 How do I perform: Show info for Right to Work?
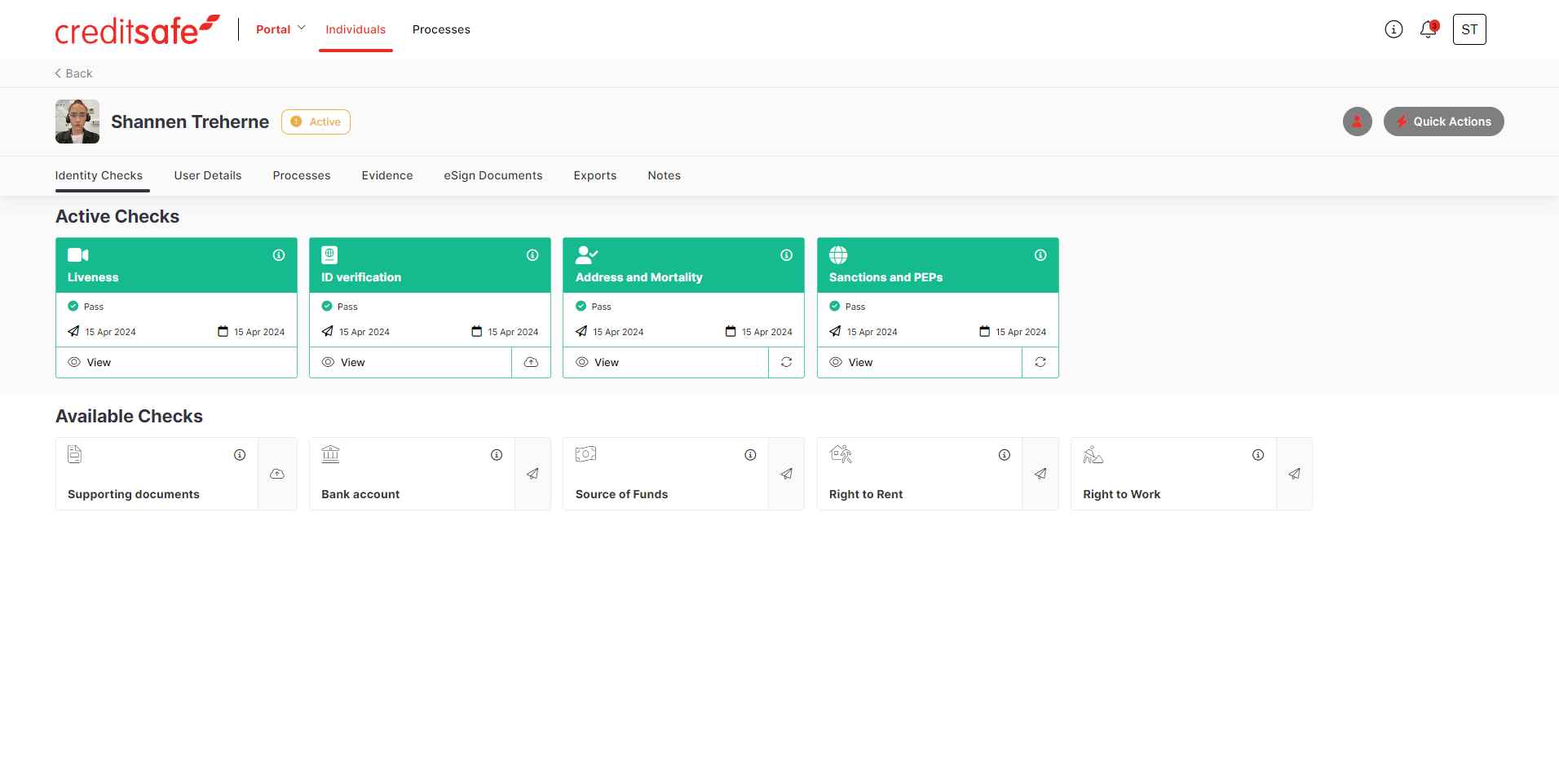pyautogui.click(x=1258, y=455)
